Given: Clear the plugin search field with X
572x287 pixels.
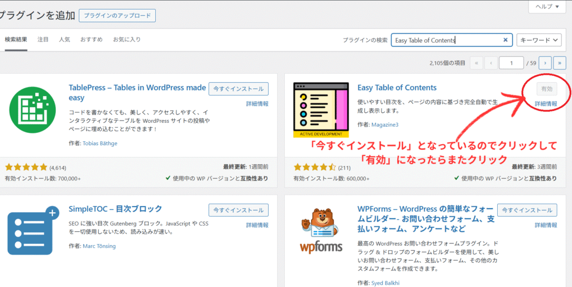Looking at the screenshot, I should [x=505, y=40].
